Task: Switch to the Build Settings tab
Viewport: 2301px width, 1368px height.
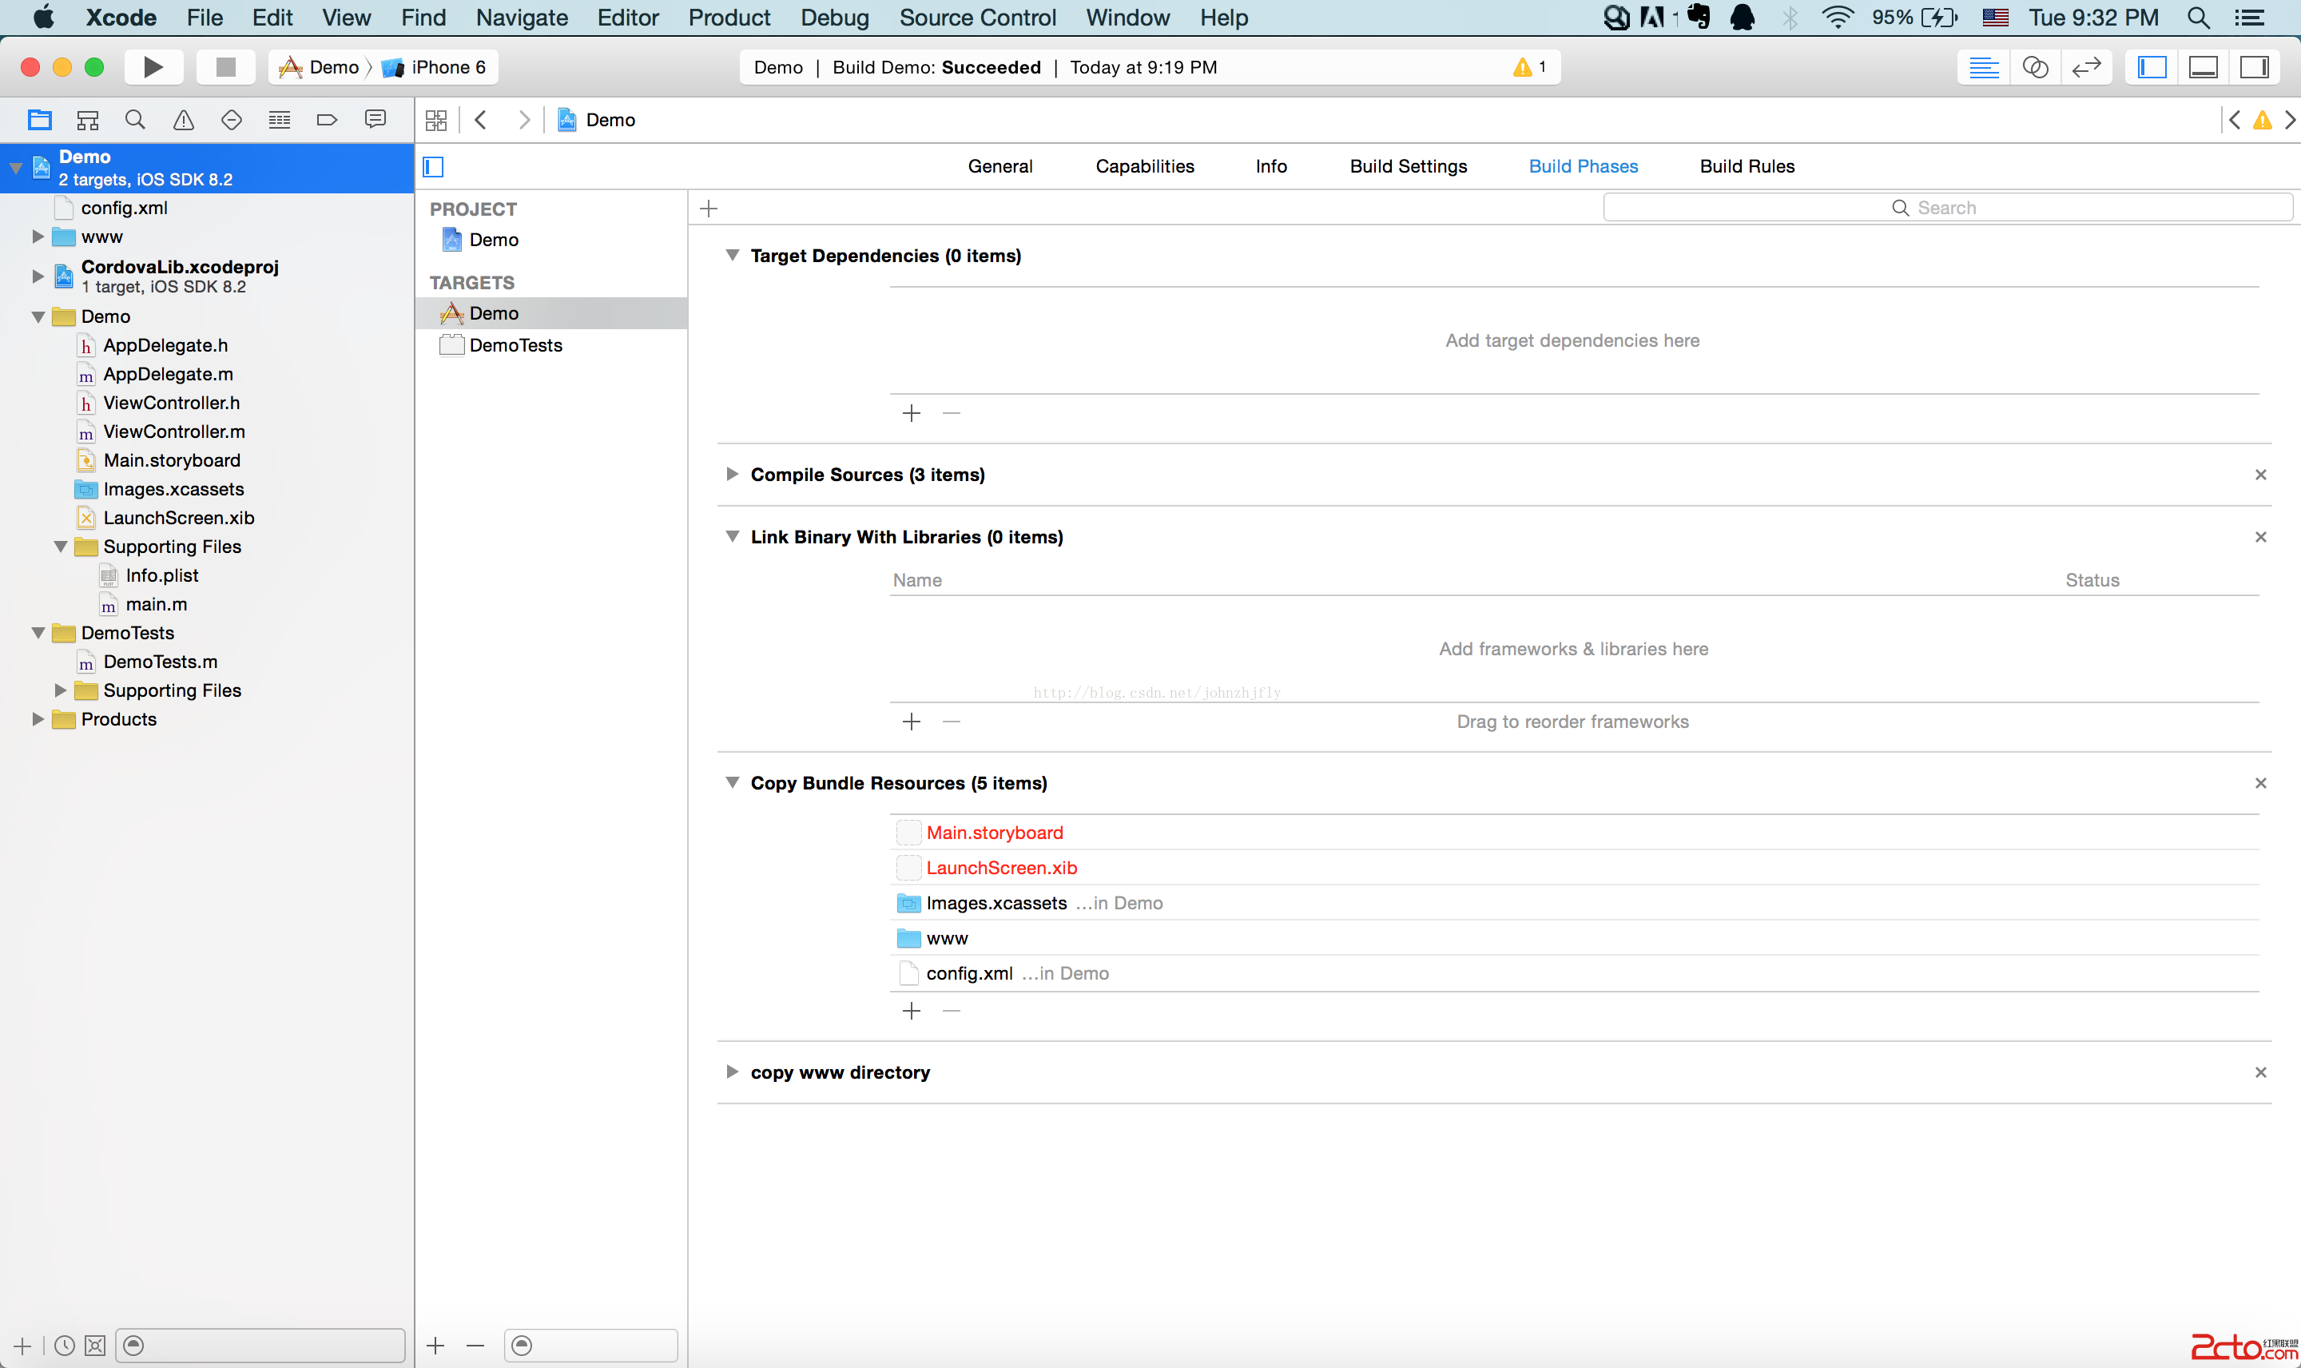Action: [x=1407, y=166]
